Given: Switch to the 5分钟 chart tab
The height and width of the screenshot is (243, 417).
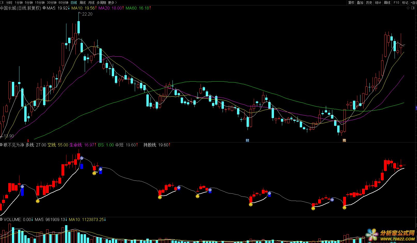Looking at the screenshot, I should click(x=29, y=3).
